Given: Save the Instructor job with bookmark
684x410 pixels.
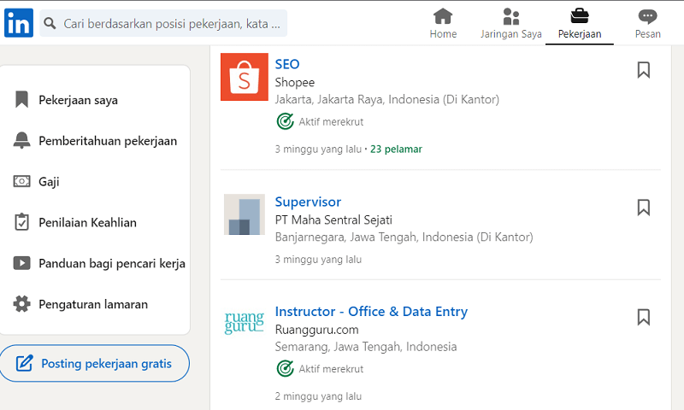Looking at the screenshot, I should [644, 317].
